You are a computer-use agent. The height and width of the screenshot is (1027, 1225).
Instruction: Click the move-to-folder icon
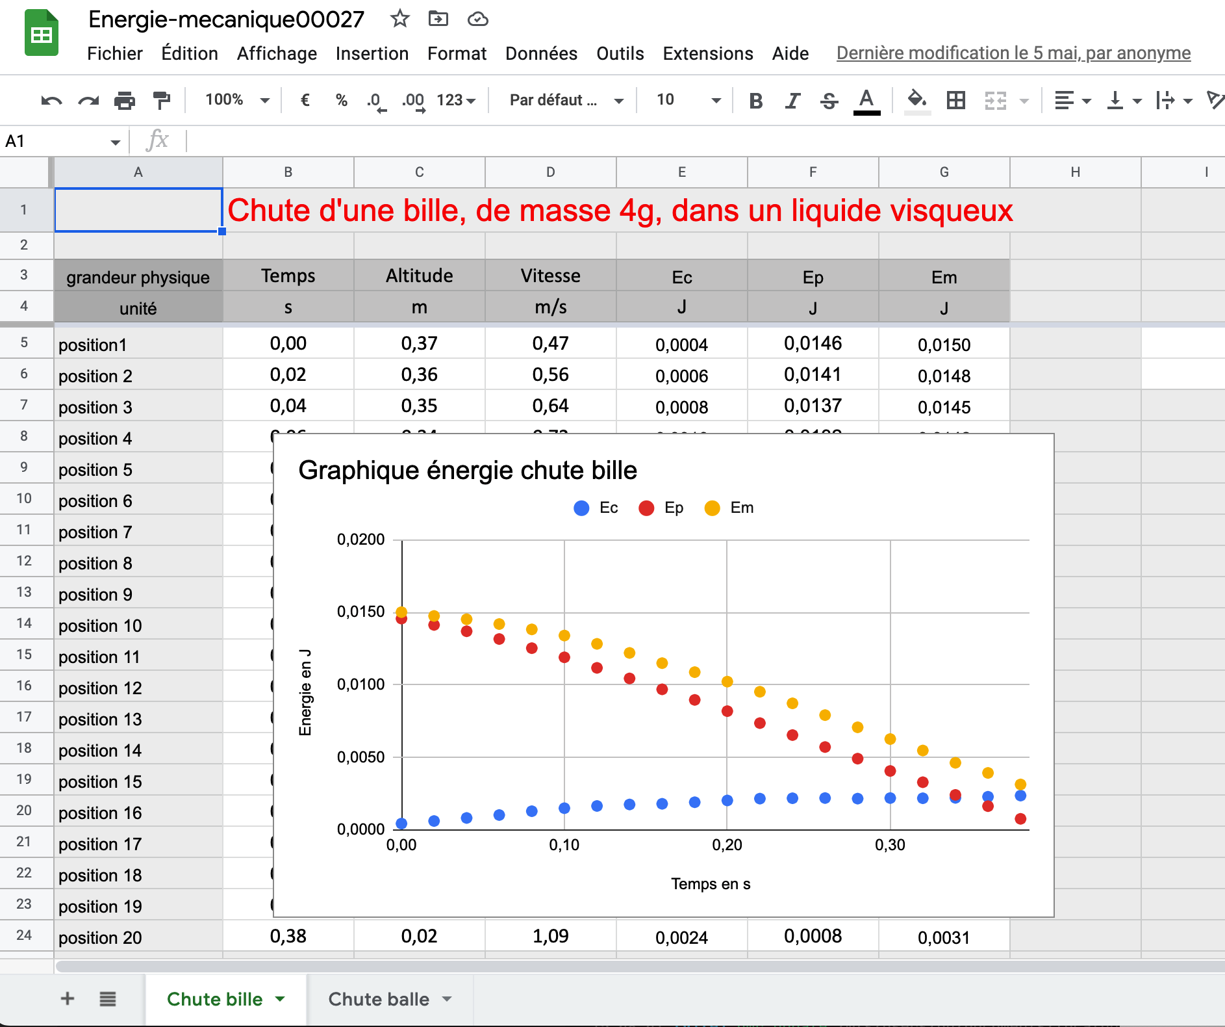tap(438, 19)
